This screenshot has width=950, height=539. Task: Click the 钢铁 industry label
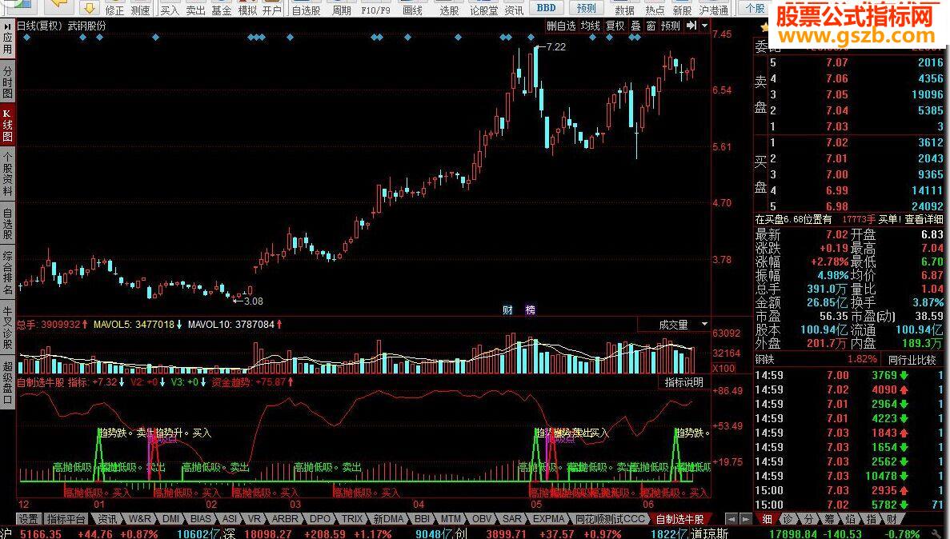click(764, 360)
